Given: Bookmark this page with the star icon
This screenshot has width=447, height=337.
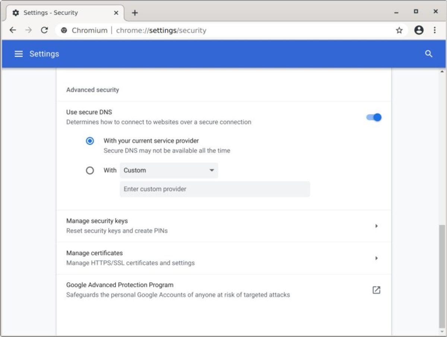Looking at the screenshot, I should [x=399, y=30].
